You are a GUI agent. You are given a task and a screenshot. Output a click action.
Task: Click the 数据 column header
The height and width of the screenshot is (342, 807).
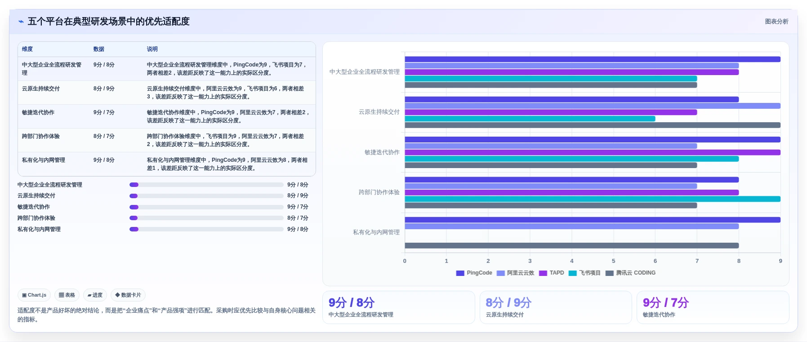pyautogui.click(x=99, y=49)
